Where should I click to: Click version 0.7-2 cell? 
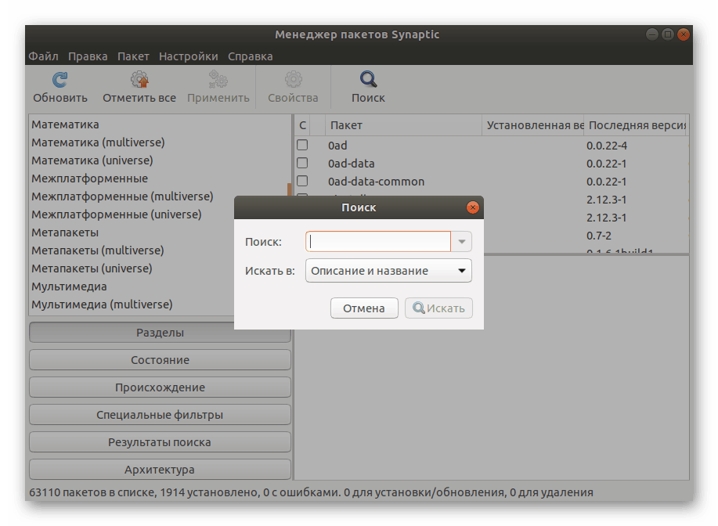click(598, 236)
